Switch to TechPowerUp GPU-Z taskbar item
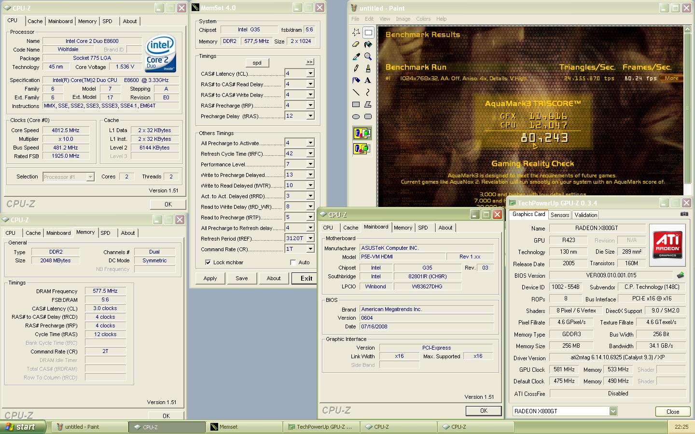The height and width of the screenshot is (434, 695). pyautogui.click(x=321, y=427)
